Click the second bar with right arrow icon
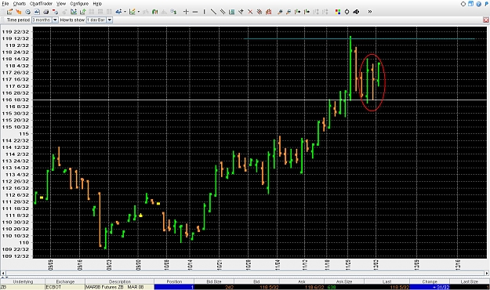 [x=307, y=12]
